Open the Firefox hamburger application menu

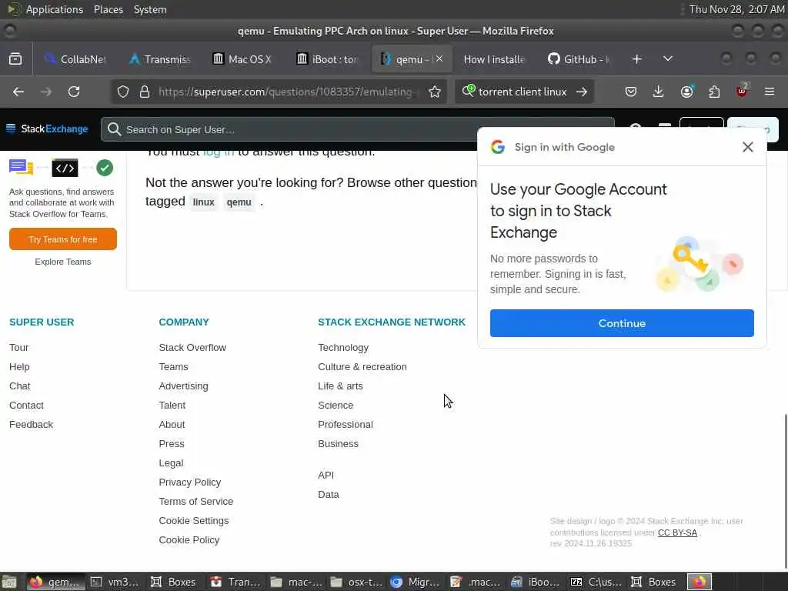click(x=770, y=92)
